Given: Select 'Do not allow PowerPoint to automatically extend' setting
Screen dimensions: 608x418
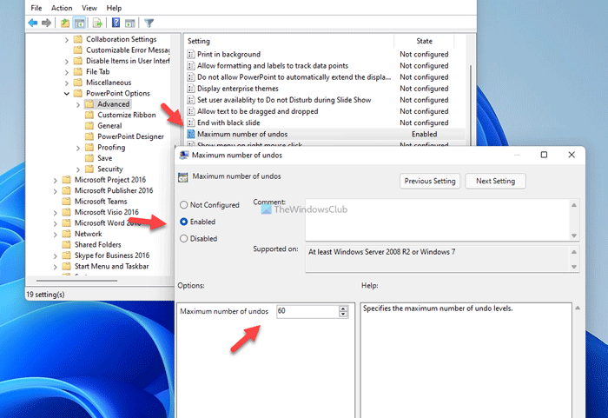Looking at the screenshot, I should pos(294,76).
